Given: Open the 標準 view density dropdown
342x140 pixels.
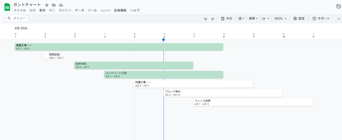Looking at the screenshot, I should click(x=253, y=19).
